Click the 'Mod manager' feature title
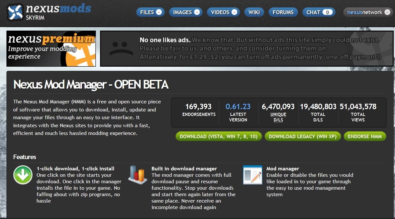 [283, 168]
